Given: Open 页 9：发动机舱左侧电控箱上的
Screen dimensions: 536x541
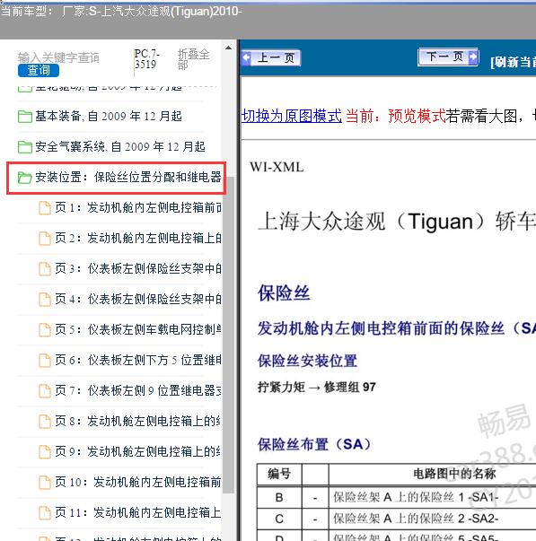Looking at the screenshot, I should coord(138,451).
